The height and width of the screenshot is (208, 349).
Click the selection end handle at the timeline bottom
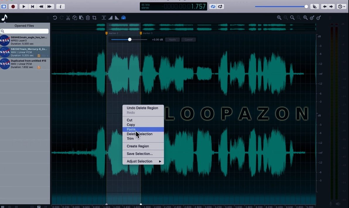[141, 204]
